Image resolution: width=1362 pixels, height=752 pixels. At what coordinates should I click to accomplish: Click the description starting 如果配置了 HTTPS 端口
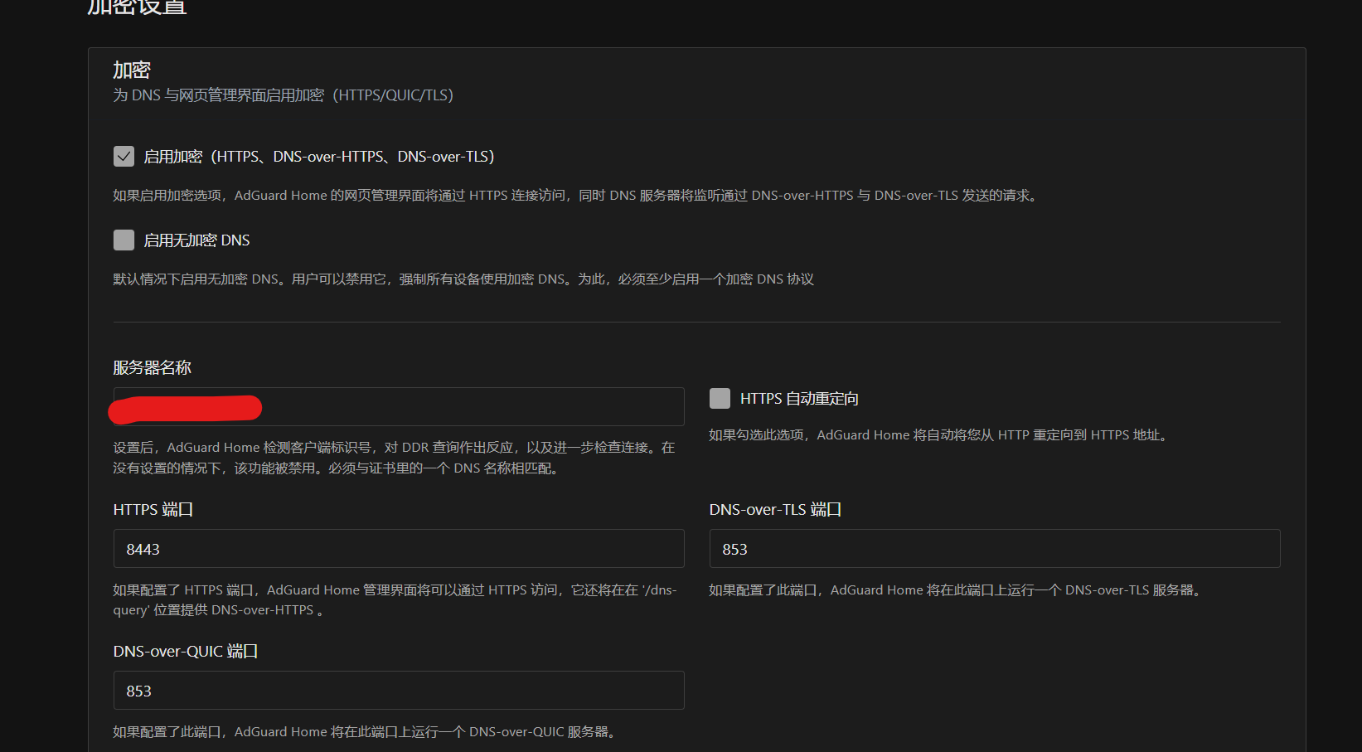pos(395,599)
